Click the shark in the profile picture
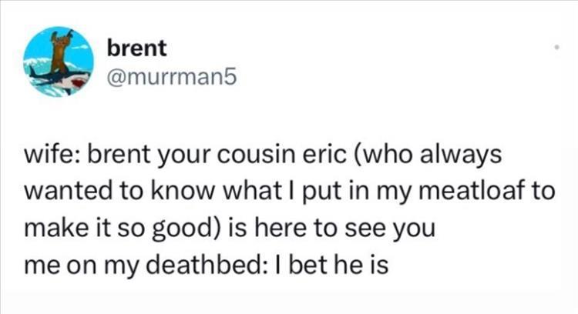 click(x=54, y=75)
